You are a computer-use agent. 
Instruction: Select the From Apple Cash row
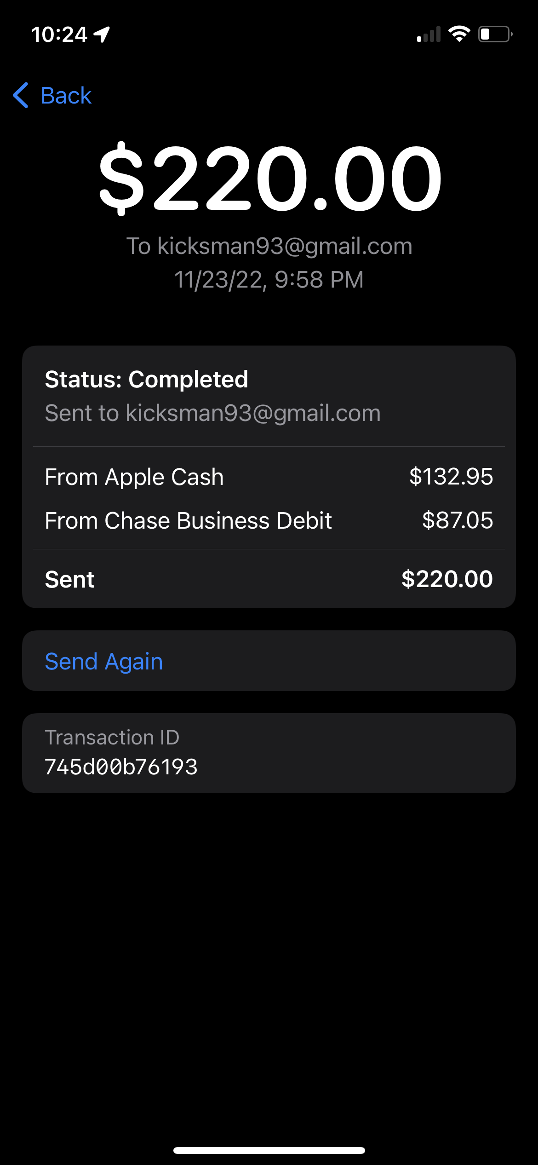(269, 477)
